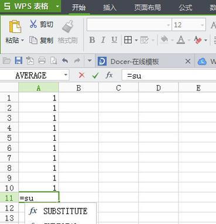
Task: Expand the font color dropdown arrow
Action: [188, 40]
